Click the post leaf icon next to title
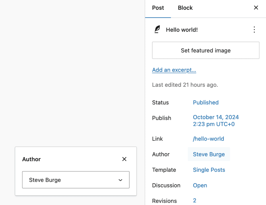This screenshot has width=266, height=205. pyautogui.click(x=157, y=30)
